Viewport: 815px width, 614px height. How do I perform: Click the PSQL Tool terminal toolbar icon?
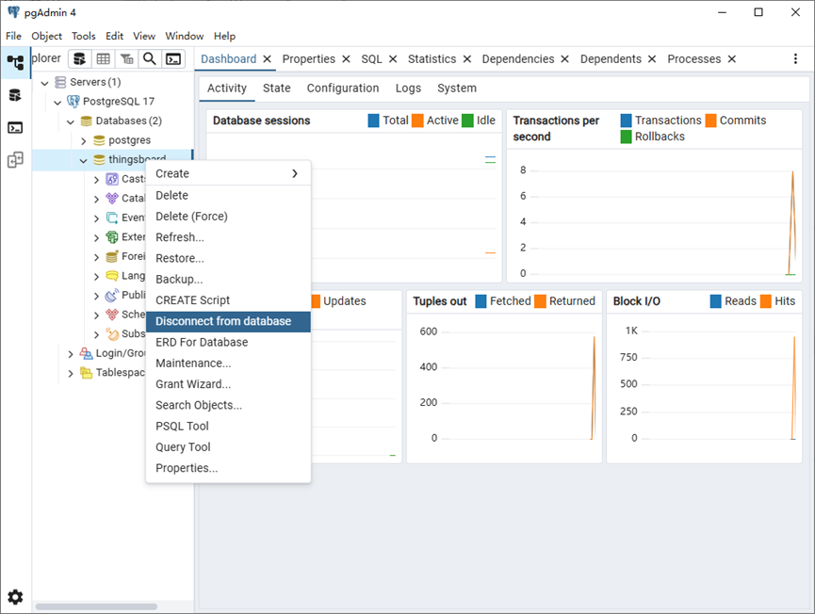[173, 59]
